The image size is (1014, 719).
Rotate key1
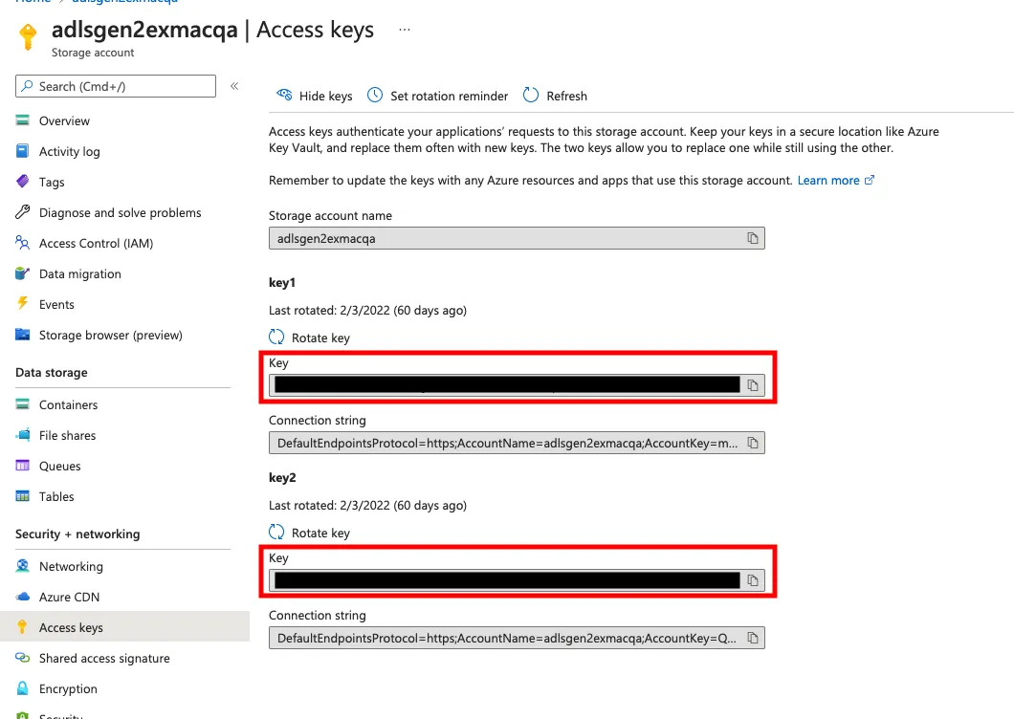309,337
